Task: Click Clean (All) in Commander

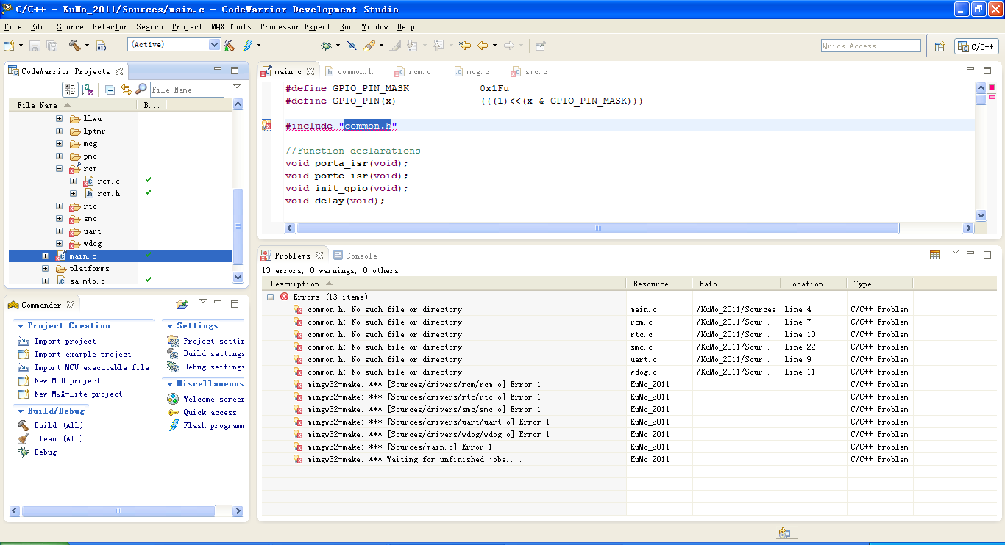Action: click(x=58, y=439)
